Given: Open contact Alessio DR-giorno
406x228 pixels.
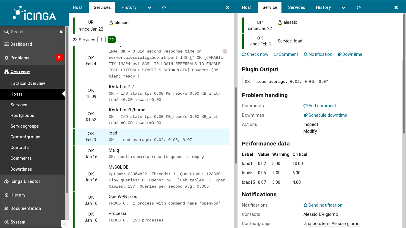Looking at the screenshot, I should click(321, 214).
